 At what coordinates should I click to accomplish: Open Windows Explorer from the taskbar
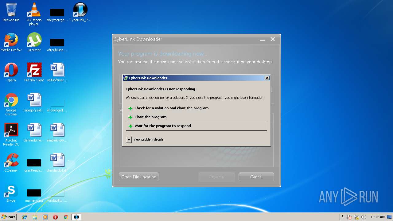(x=35, y=217)
